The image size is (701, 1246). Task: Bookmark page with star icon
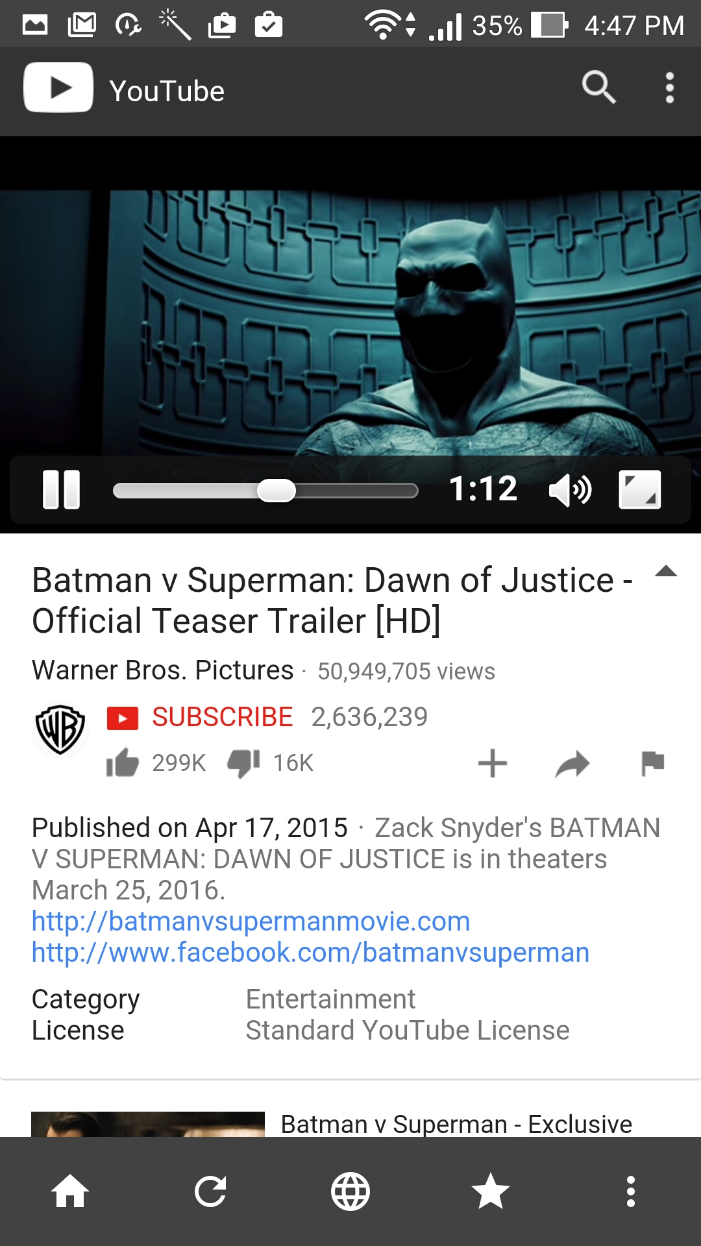pos(491,1191)
